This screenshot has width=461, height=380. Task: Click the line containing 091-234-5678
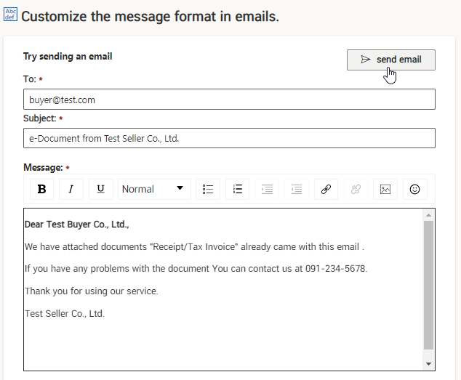point(196,269)
